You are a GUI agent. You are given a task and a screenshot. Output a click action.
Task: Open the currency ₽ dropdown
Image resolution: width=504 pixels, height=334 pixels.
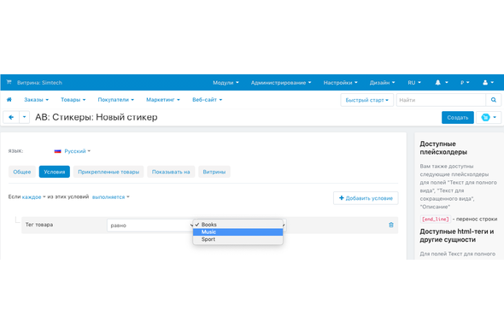[465, 83]
